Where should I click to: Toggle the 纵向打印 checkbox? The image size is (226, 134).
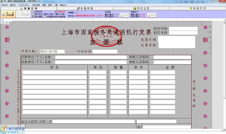click(x=33, y=12)
